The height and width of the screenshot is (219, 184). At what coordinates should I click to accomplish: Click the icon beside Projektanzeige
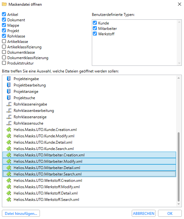9,91
